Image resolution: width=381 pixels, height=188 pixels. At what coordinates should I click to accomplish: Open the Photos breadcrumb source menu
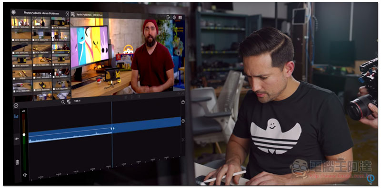pyautogui.click(x=28, y=13)
